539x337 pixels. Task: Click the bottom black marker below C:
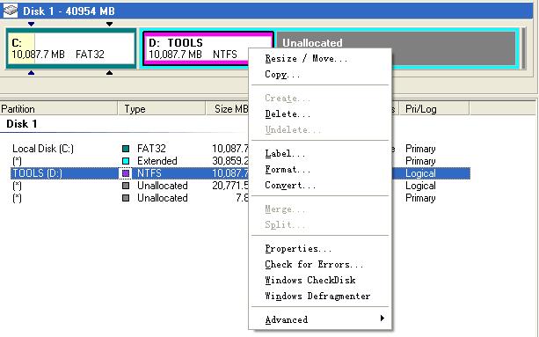[109, 72]
